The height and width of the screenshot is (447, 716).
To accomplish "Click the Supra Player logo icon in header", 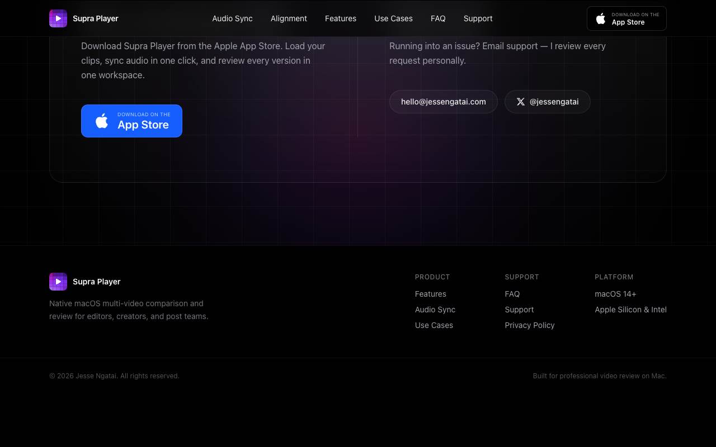I will (58, 18).
